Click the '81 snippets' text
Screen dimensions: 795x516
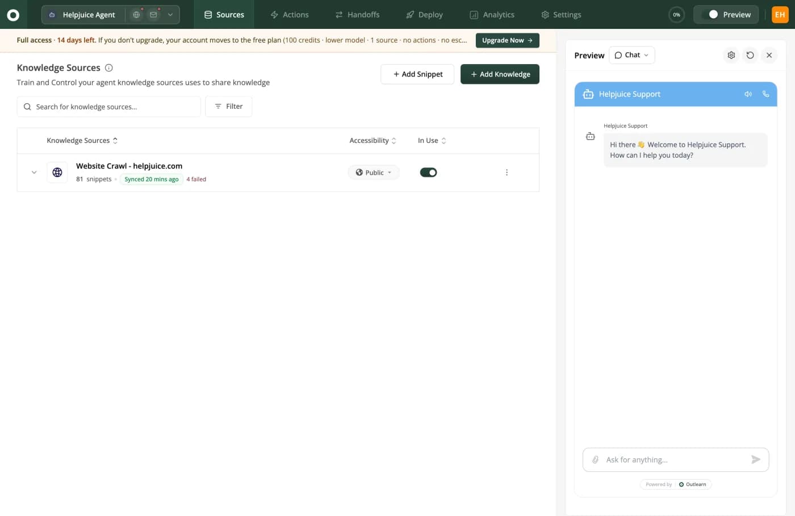coord(94,179)
